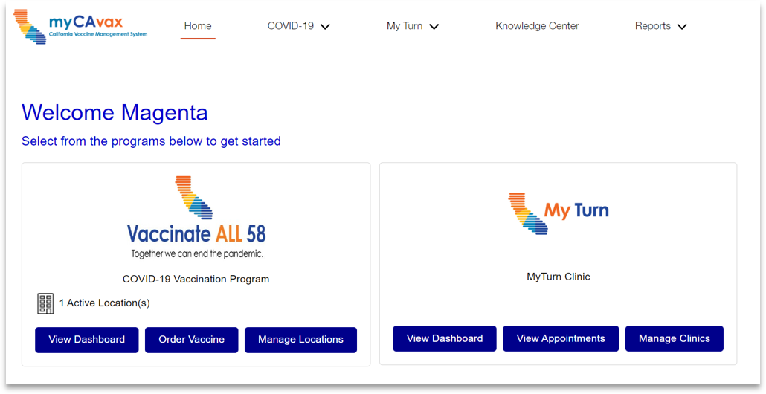Open the COVID-19 navigation menu label

[x=291, y=26]
